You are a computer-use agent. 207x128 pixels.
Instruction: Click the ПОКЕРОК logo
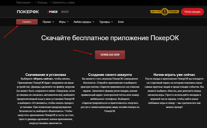coord(28,12)
